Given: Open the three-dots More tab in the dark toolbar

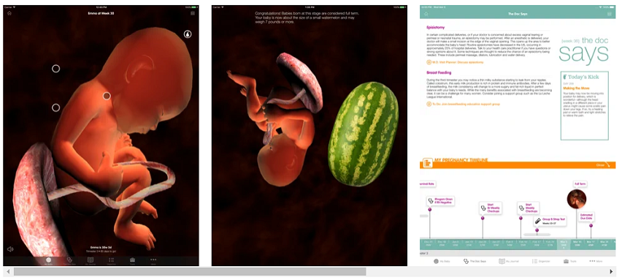Looking at the screenshot, I should point(153,261).
